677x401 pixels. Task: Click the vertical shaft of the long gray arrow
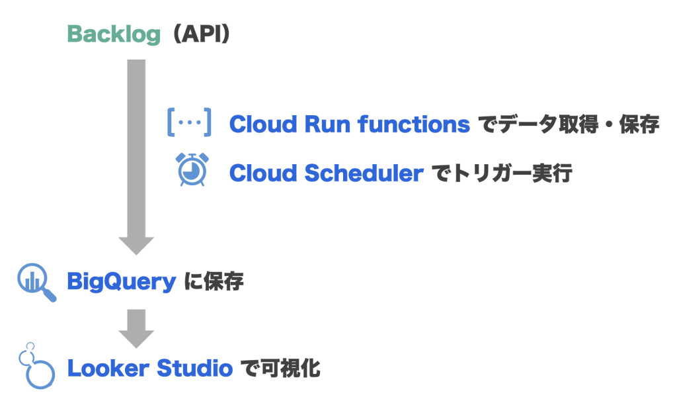pos(136,146)
